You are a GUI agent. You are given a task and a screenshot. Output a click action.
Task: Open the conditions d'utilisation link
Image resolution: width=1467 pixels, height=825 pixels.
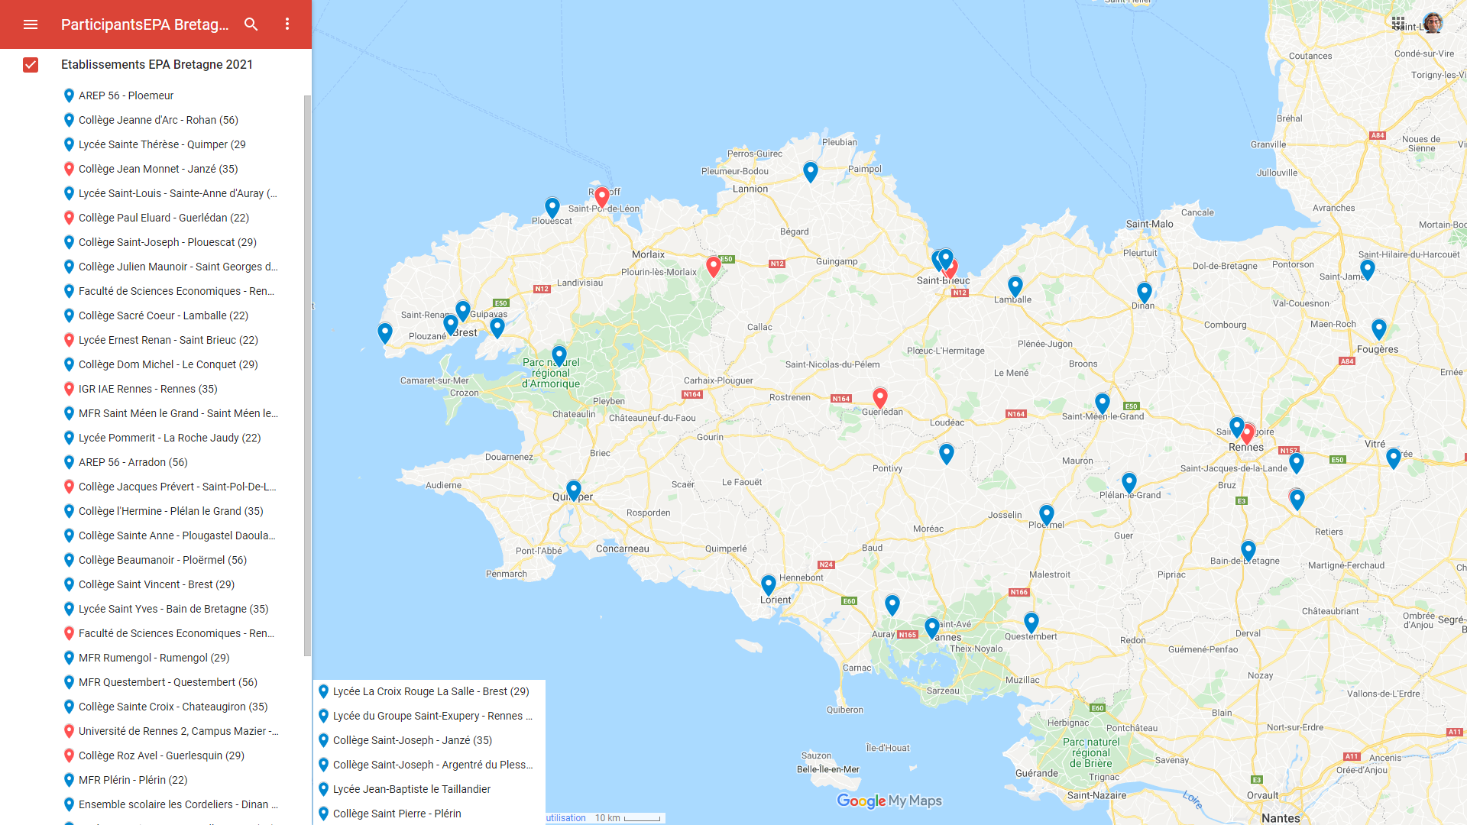pyautogui.click(x=566, y=818)
